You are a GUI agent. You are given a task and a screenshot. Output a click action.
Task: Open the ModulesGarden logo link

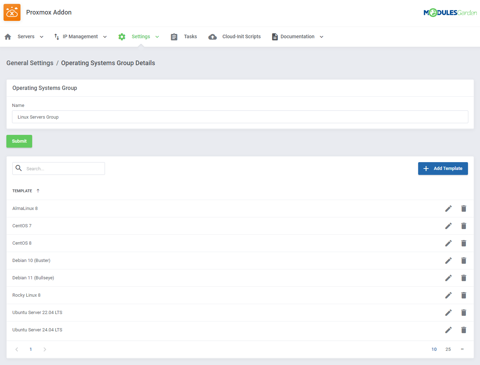click(450, 13)
